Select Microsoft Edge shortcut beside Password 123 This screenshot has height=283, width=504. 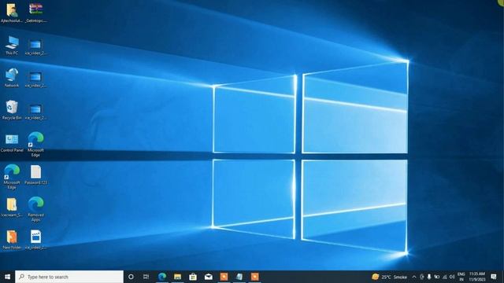(12, 177)
